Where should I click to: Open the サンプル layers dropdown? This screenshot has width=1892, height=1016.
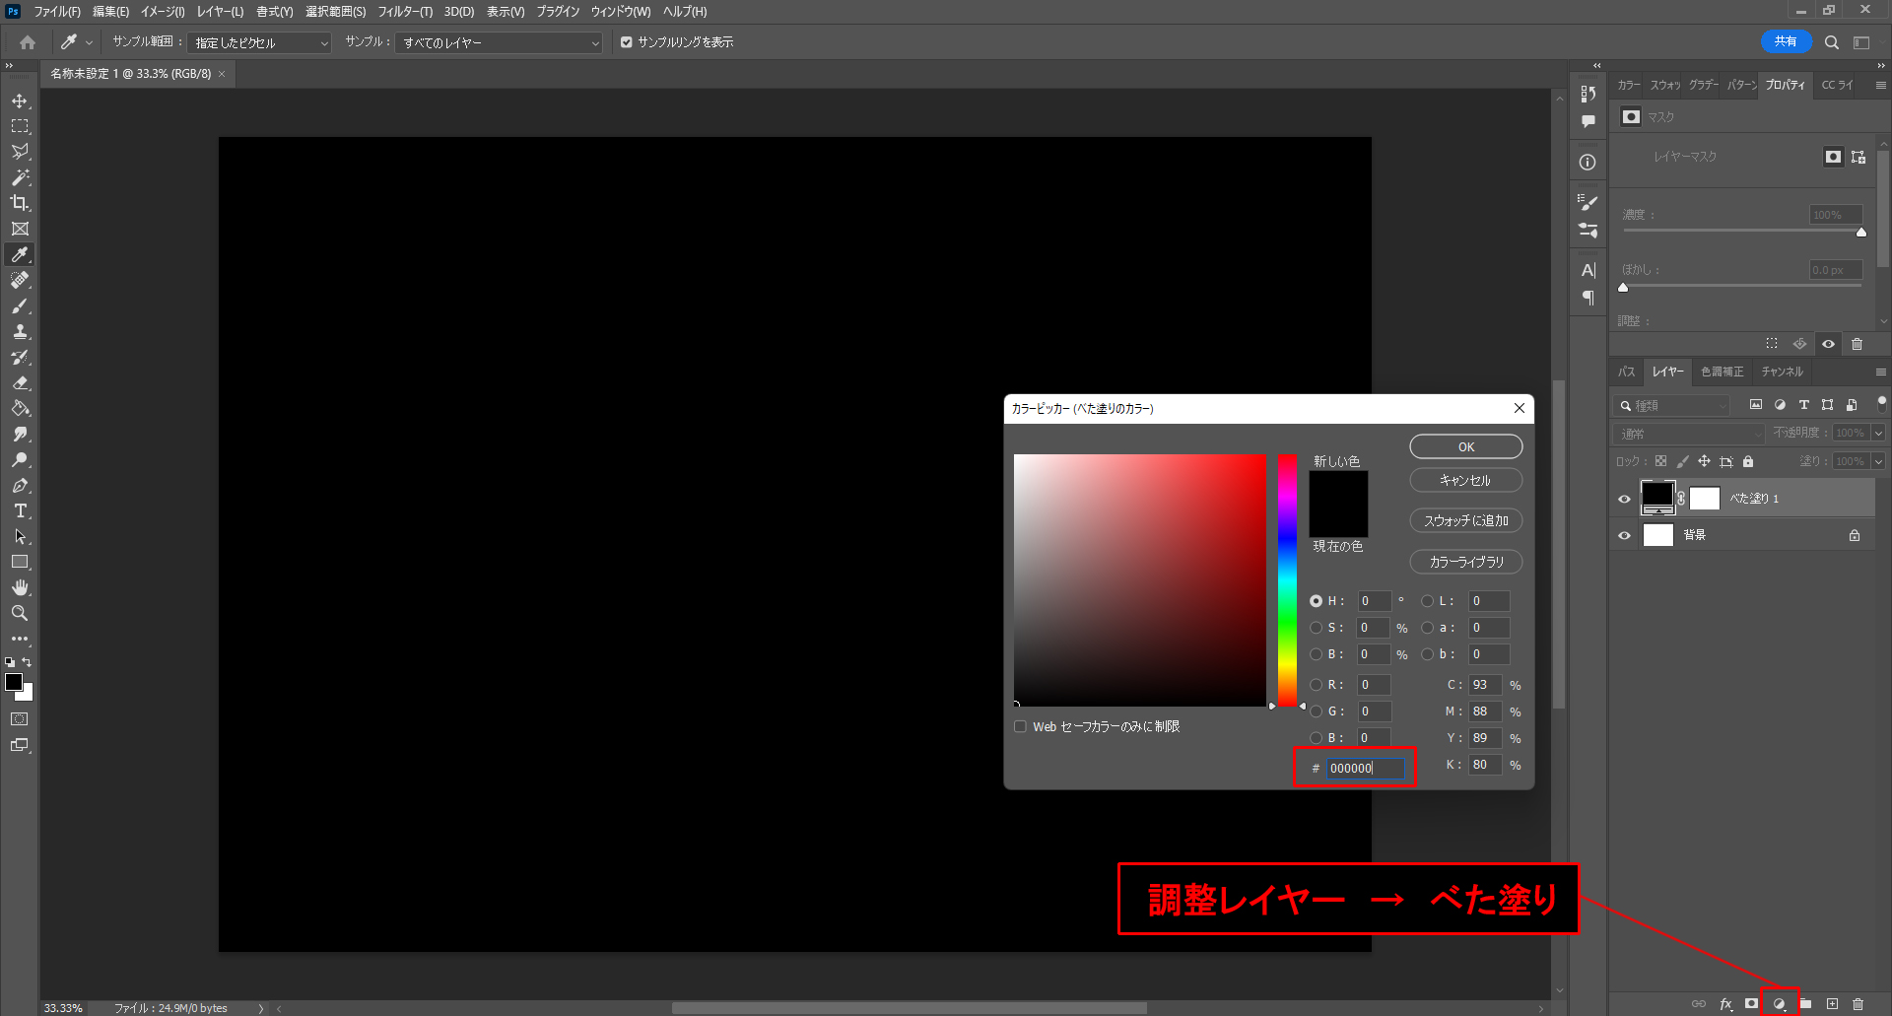(499, 43)
